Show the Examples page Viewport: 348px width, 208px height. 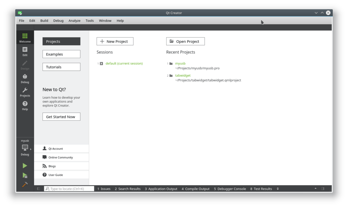(62, 54)
